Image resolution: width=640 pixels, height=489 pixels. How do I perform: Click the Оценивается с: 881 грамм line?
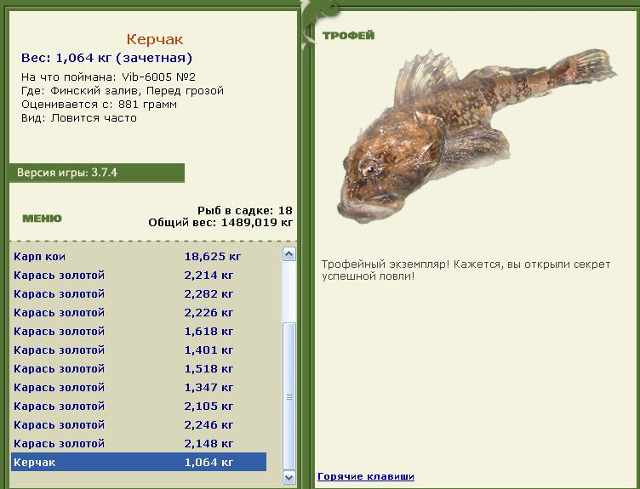pos(99,105)
